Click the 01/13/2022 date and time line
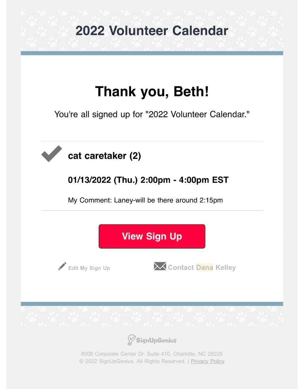 click(148, 180)
